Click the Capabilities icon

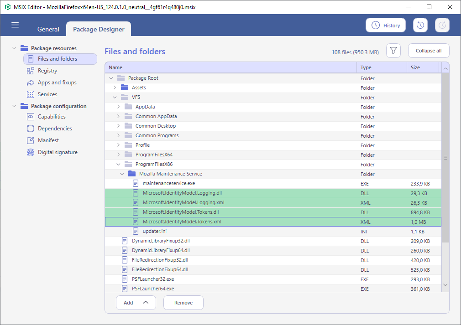tap(30, 117)
